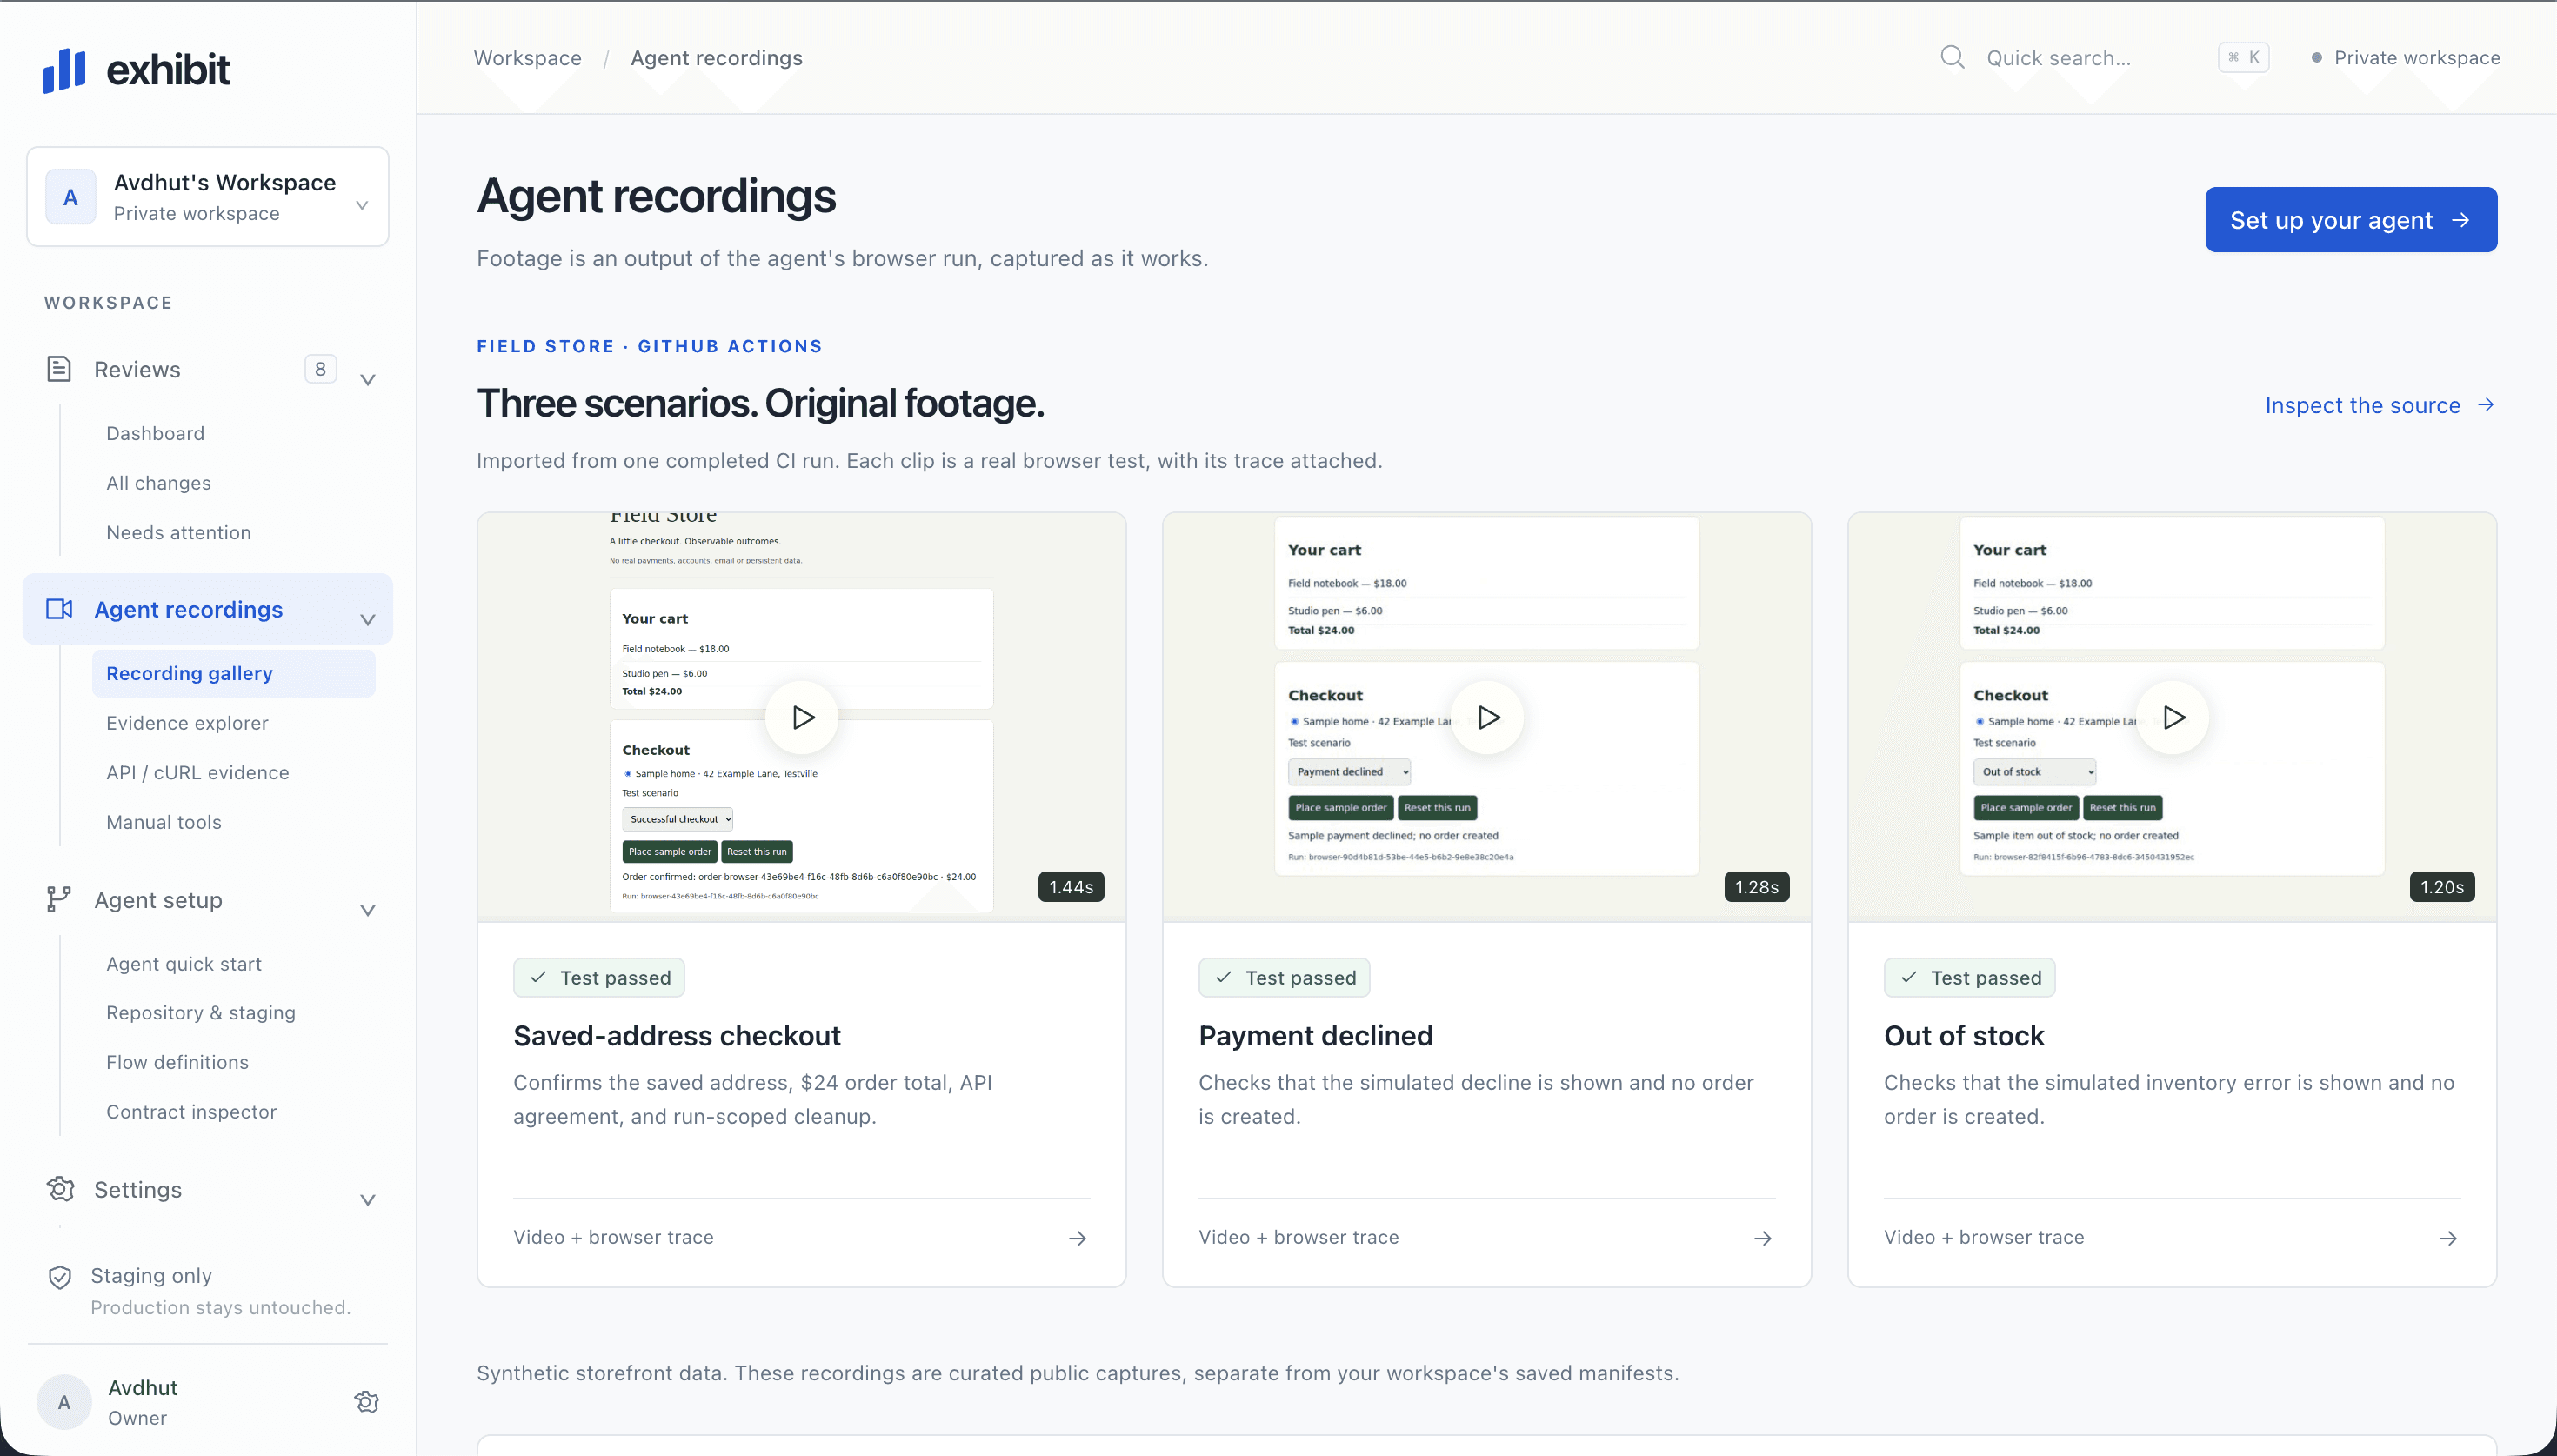The height and width of the screenshot is (1456, 2557).
Task: Click the Set up your agent button
Action: tap(2351, 220)
